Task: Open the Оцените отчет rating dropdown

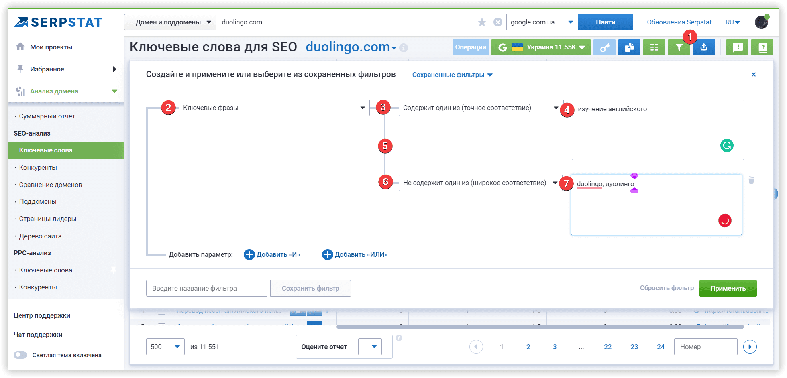Action: coord(370,347)
